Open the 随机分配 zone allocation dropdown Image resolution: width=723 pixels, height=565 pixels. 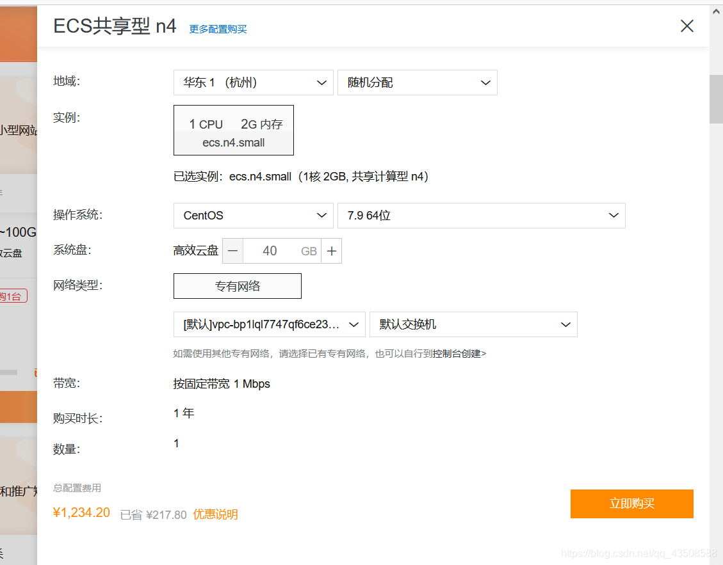point(418,83)
